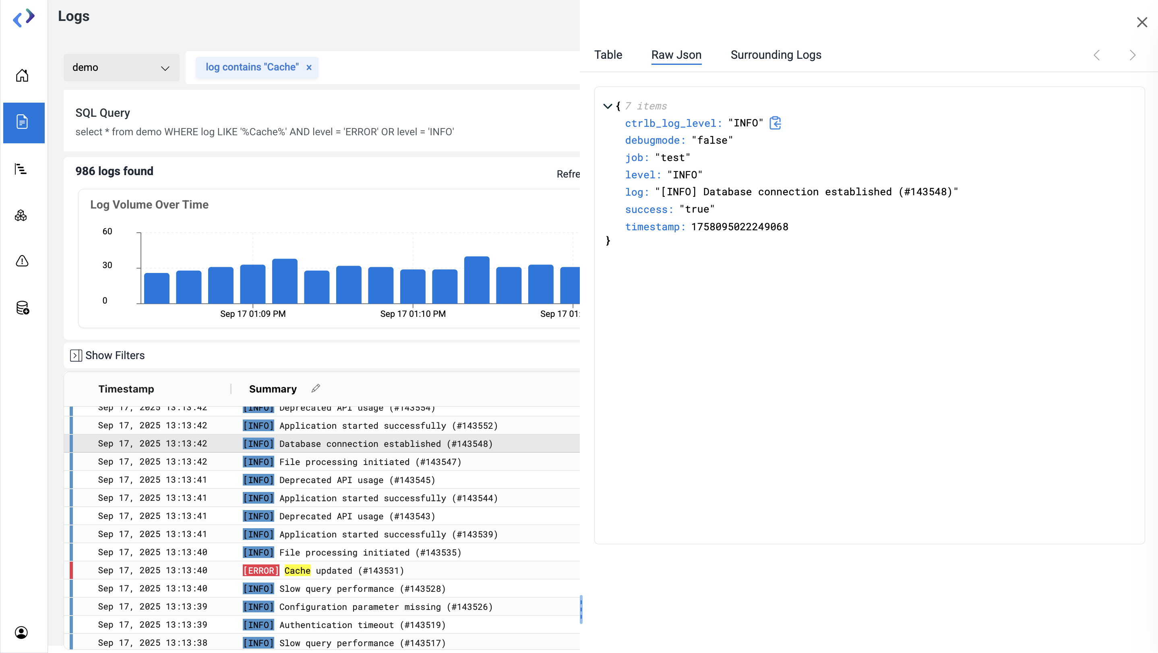The image size is (1158, 653).
Task: Remove the log contains "Cache" filter
Action: (x=309, y=67)
